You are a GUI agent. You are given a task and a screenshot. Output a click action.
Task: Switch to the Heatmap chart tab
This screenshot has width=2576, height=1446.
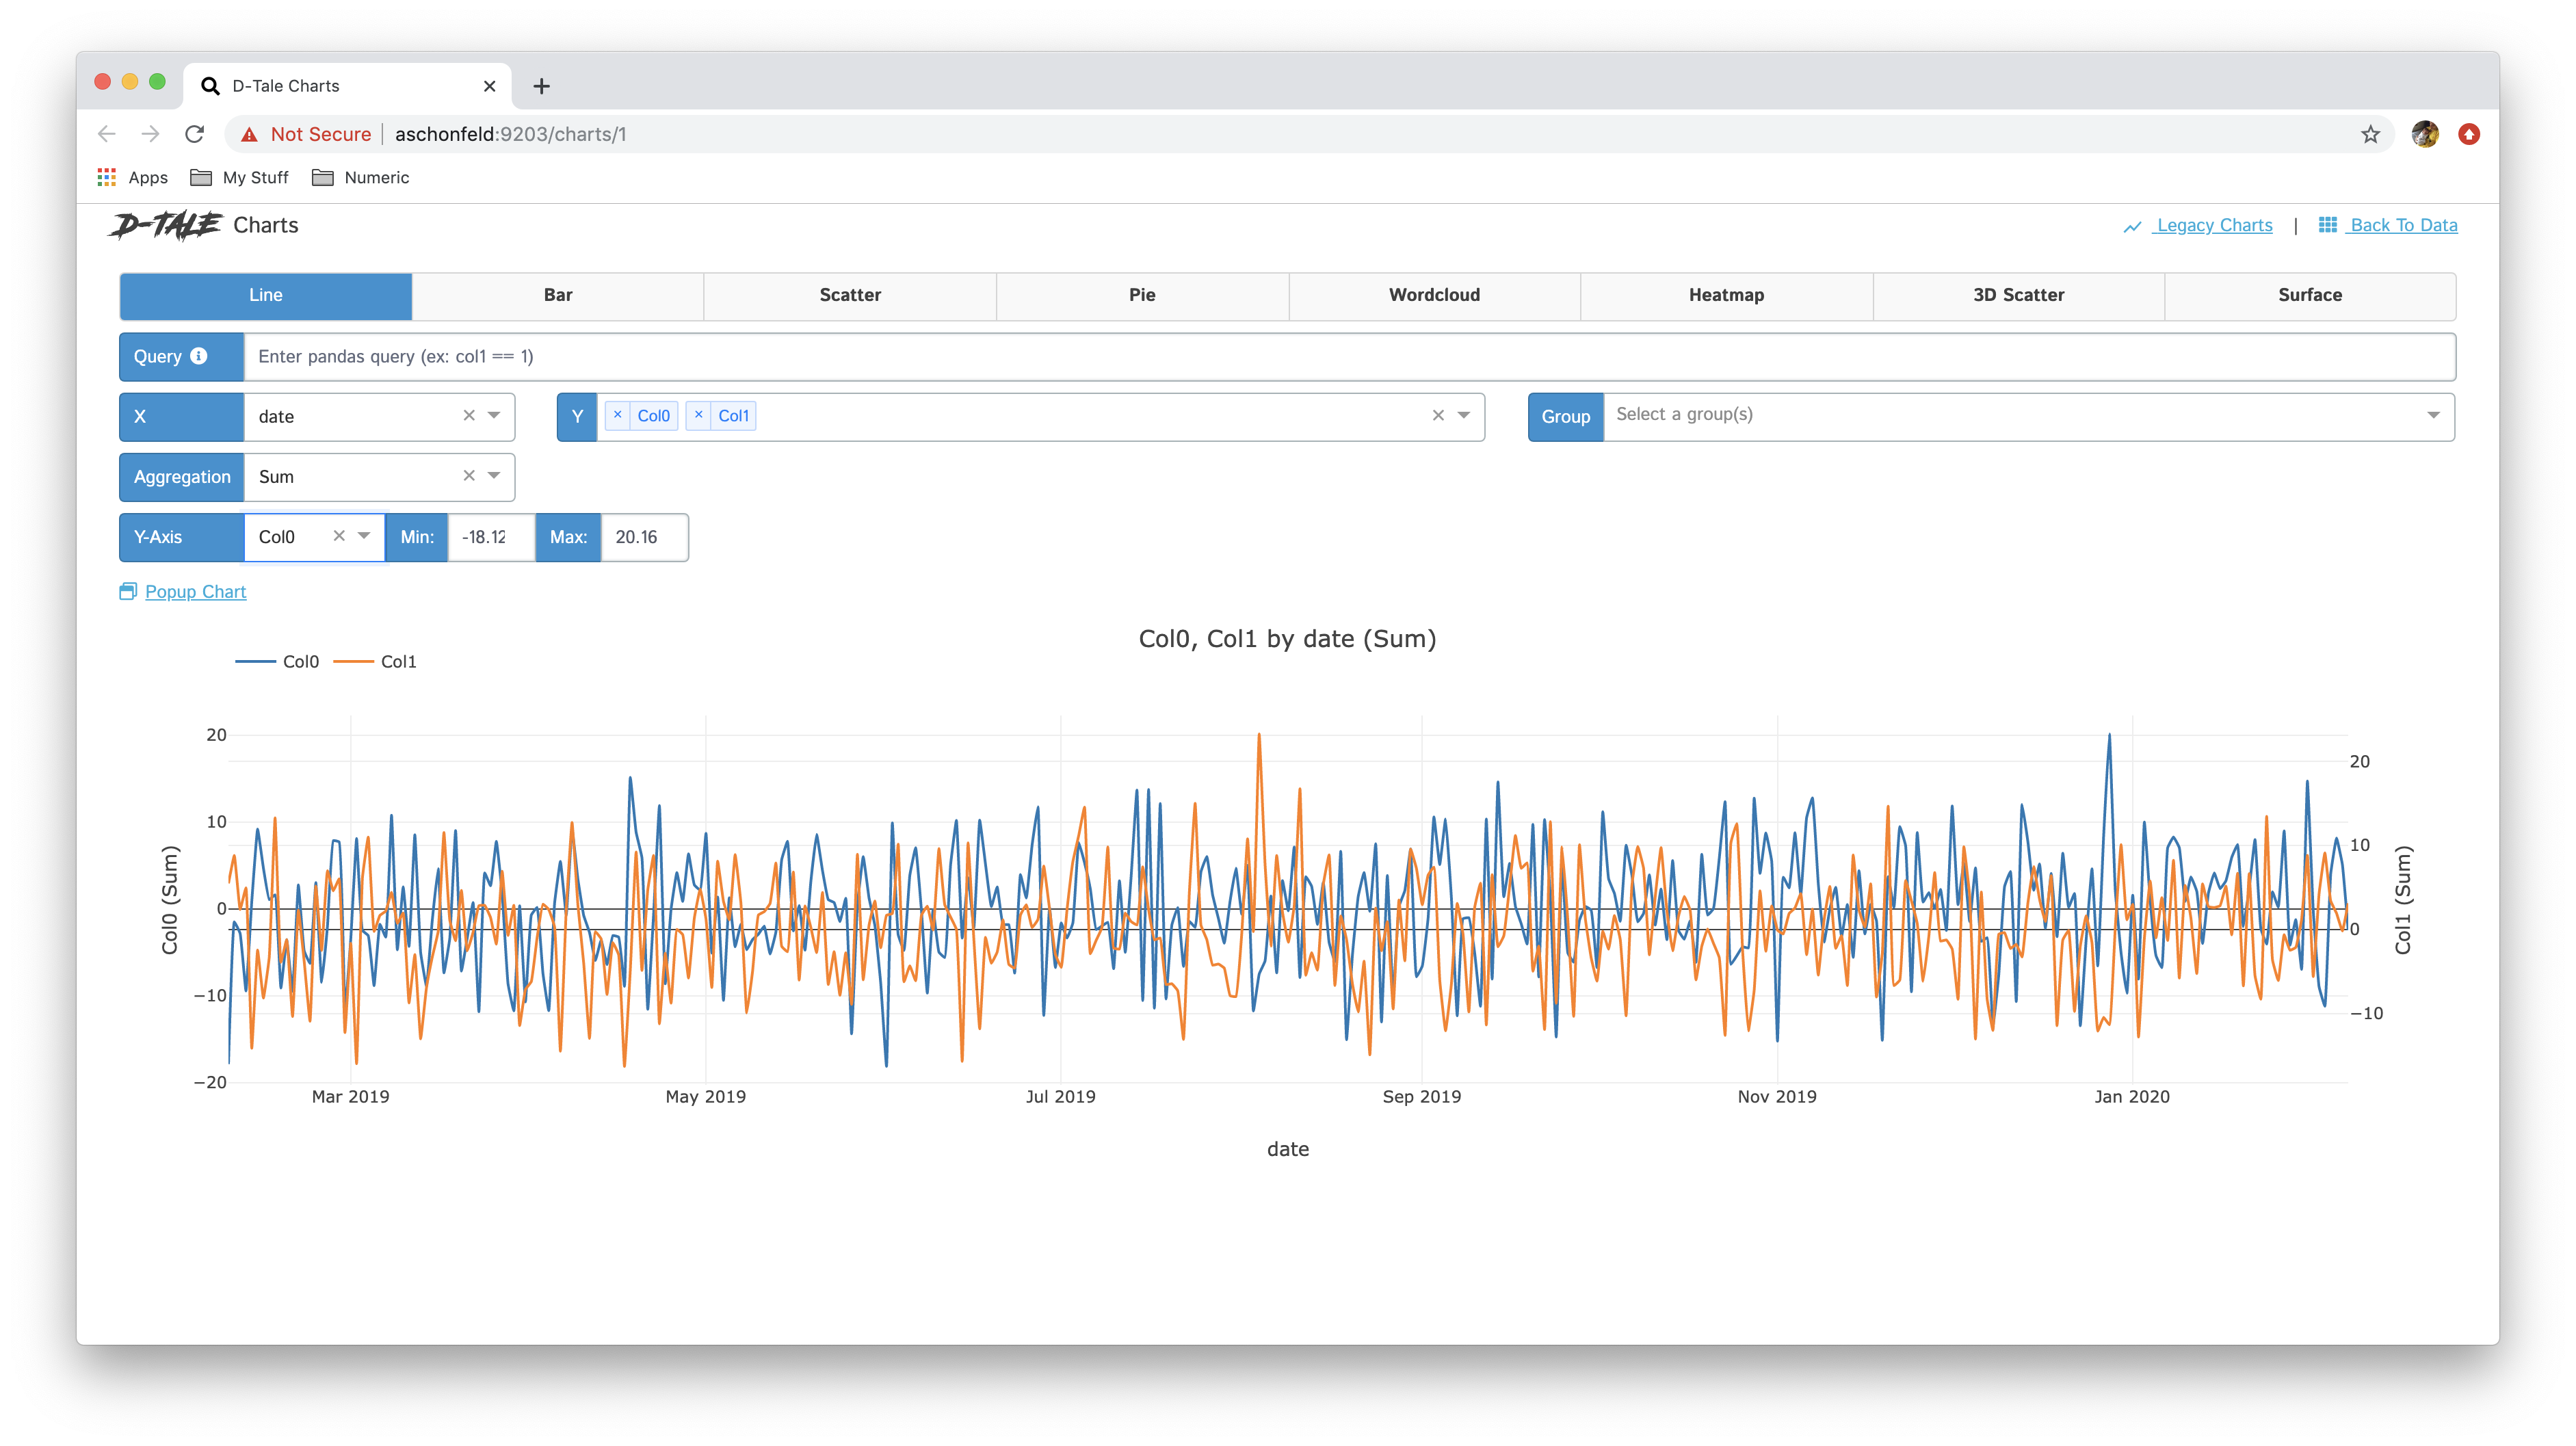[x=1726, y=295]
